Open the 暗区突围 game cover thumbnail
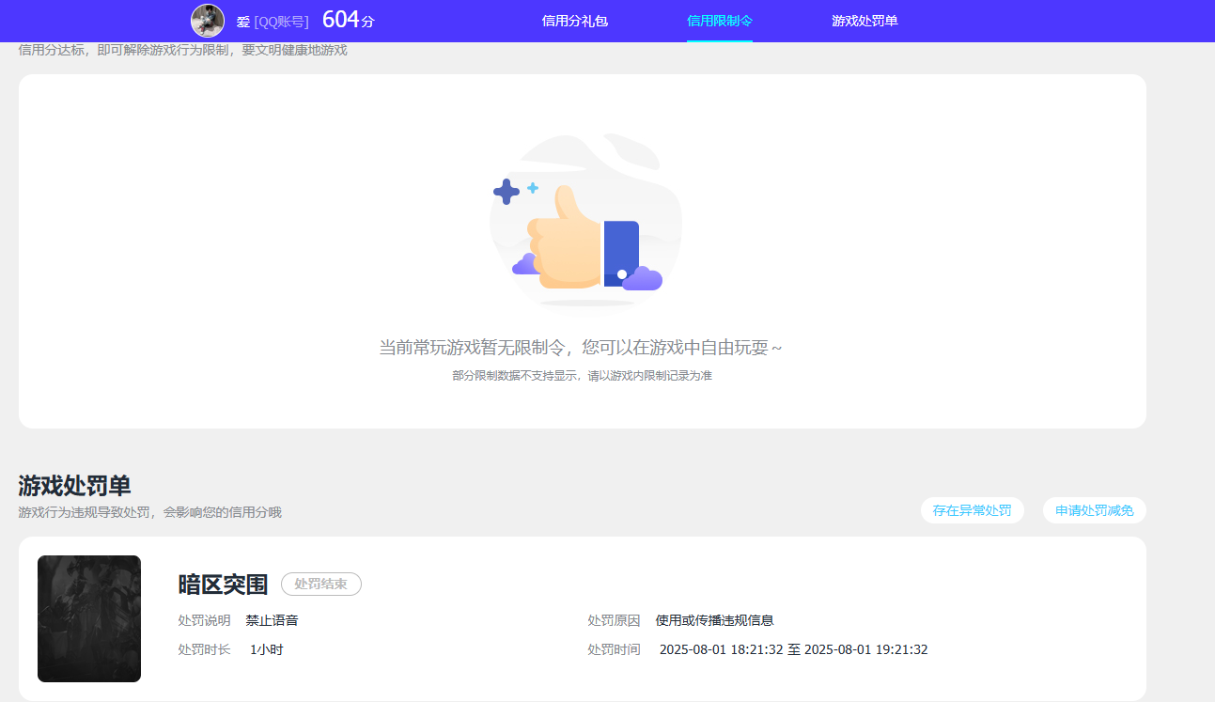This screenshot has width=1215, height=702. tap(89, 618)
